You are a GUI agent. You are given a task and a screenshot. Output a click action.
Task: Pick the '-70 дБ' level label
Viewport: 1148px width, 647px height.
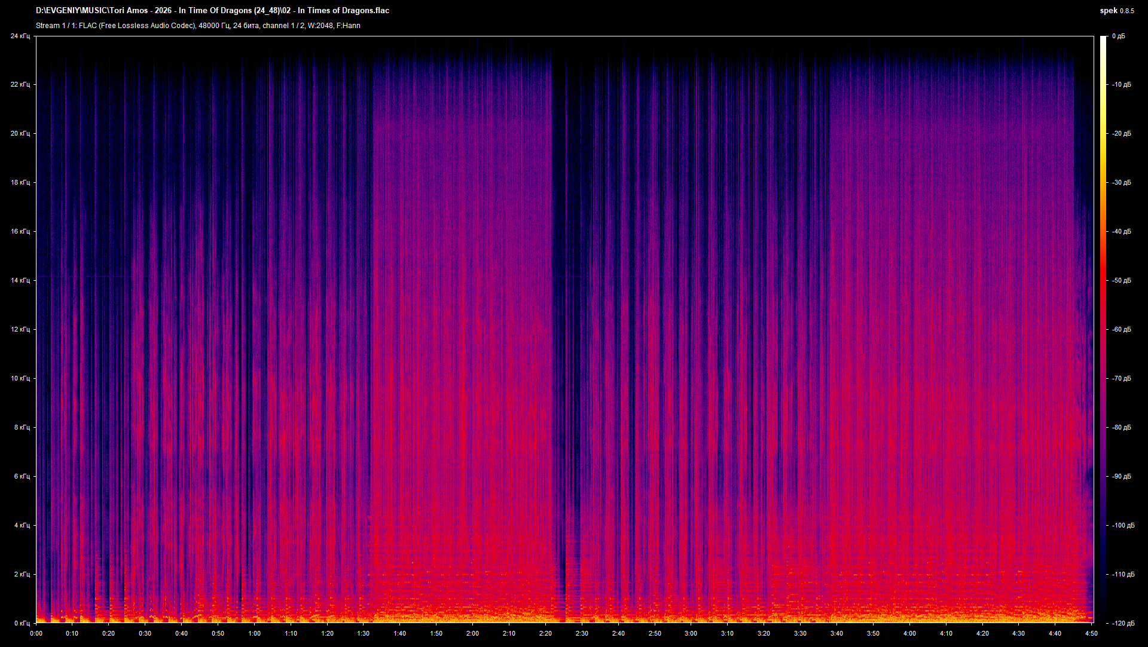(x=1121, y=379)
